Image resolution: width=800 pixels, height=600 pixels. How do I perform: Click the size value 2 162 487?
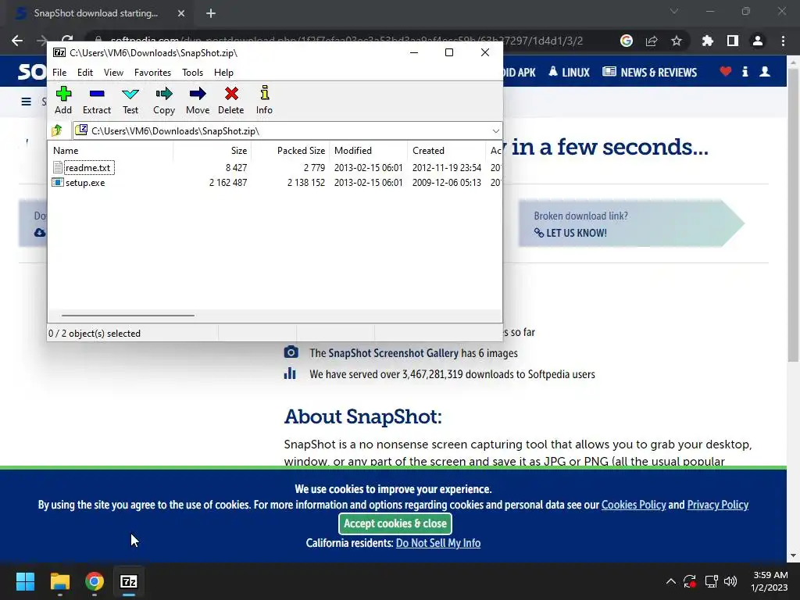(x=228, y=183)
